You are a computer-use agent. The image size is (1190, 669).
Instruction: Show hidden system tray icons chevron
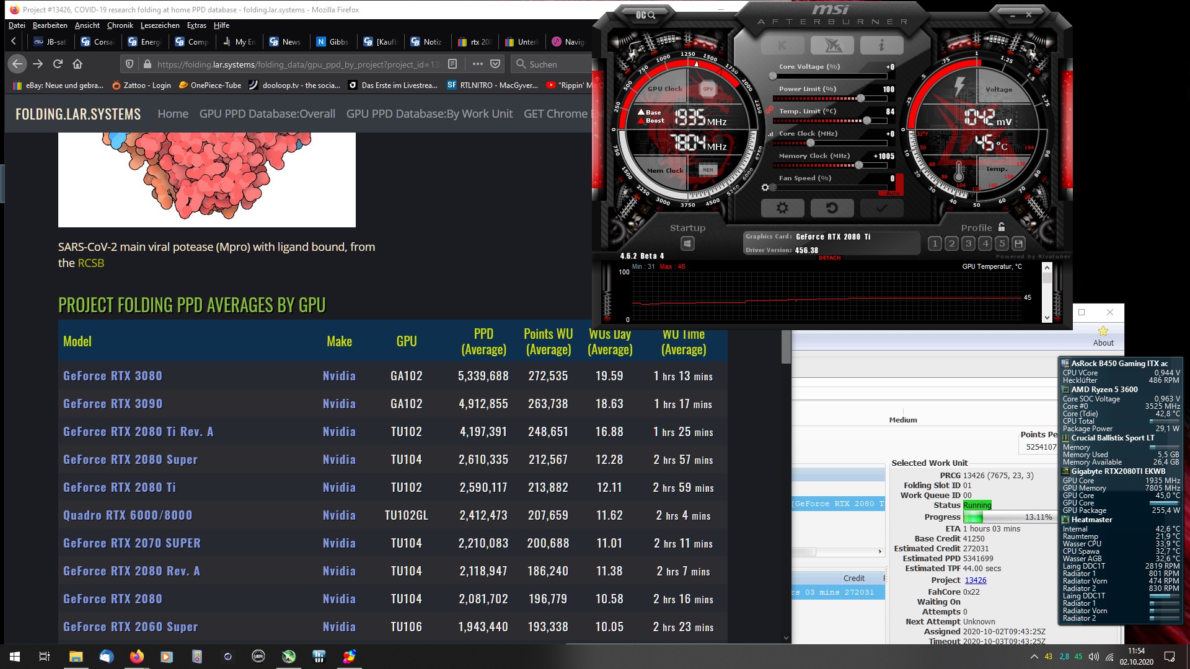[x=1034, y=657]
